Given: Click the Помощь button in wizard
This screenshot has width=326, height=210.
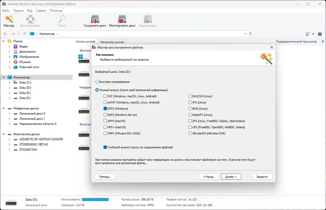Looking at the screenshot, I should coord(104,177).
